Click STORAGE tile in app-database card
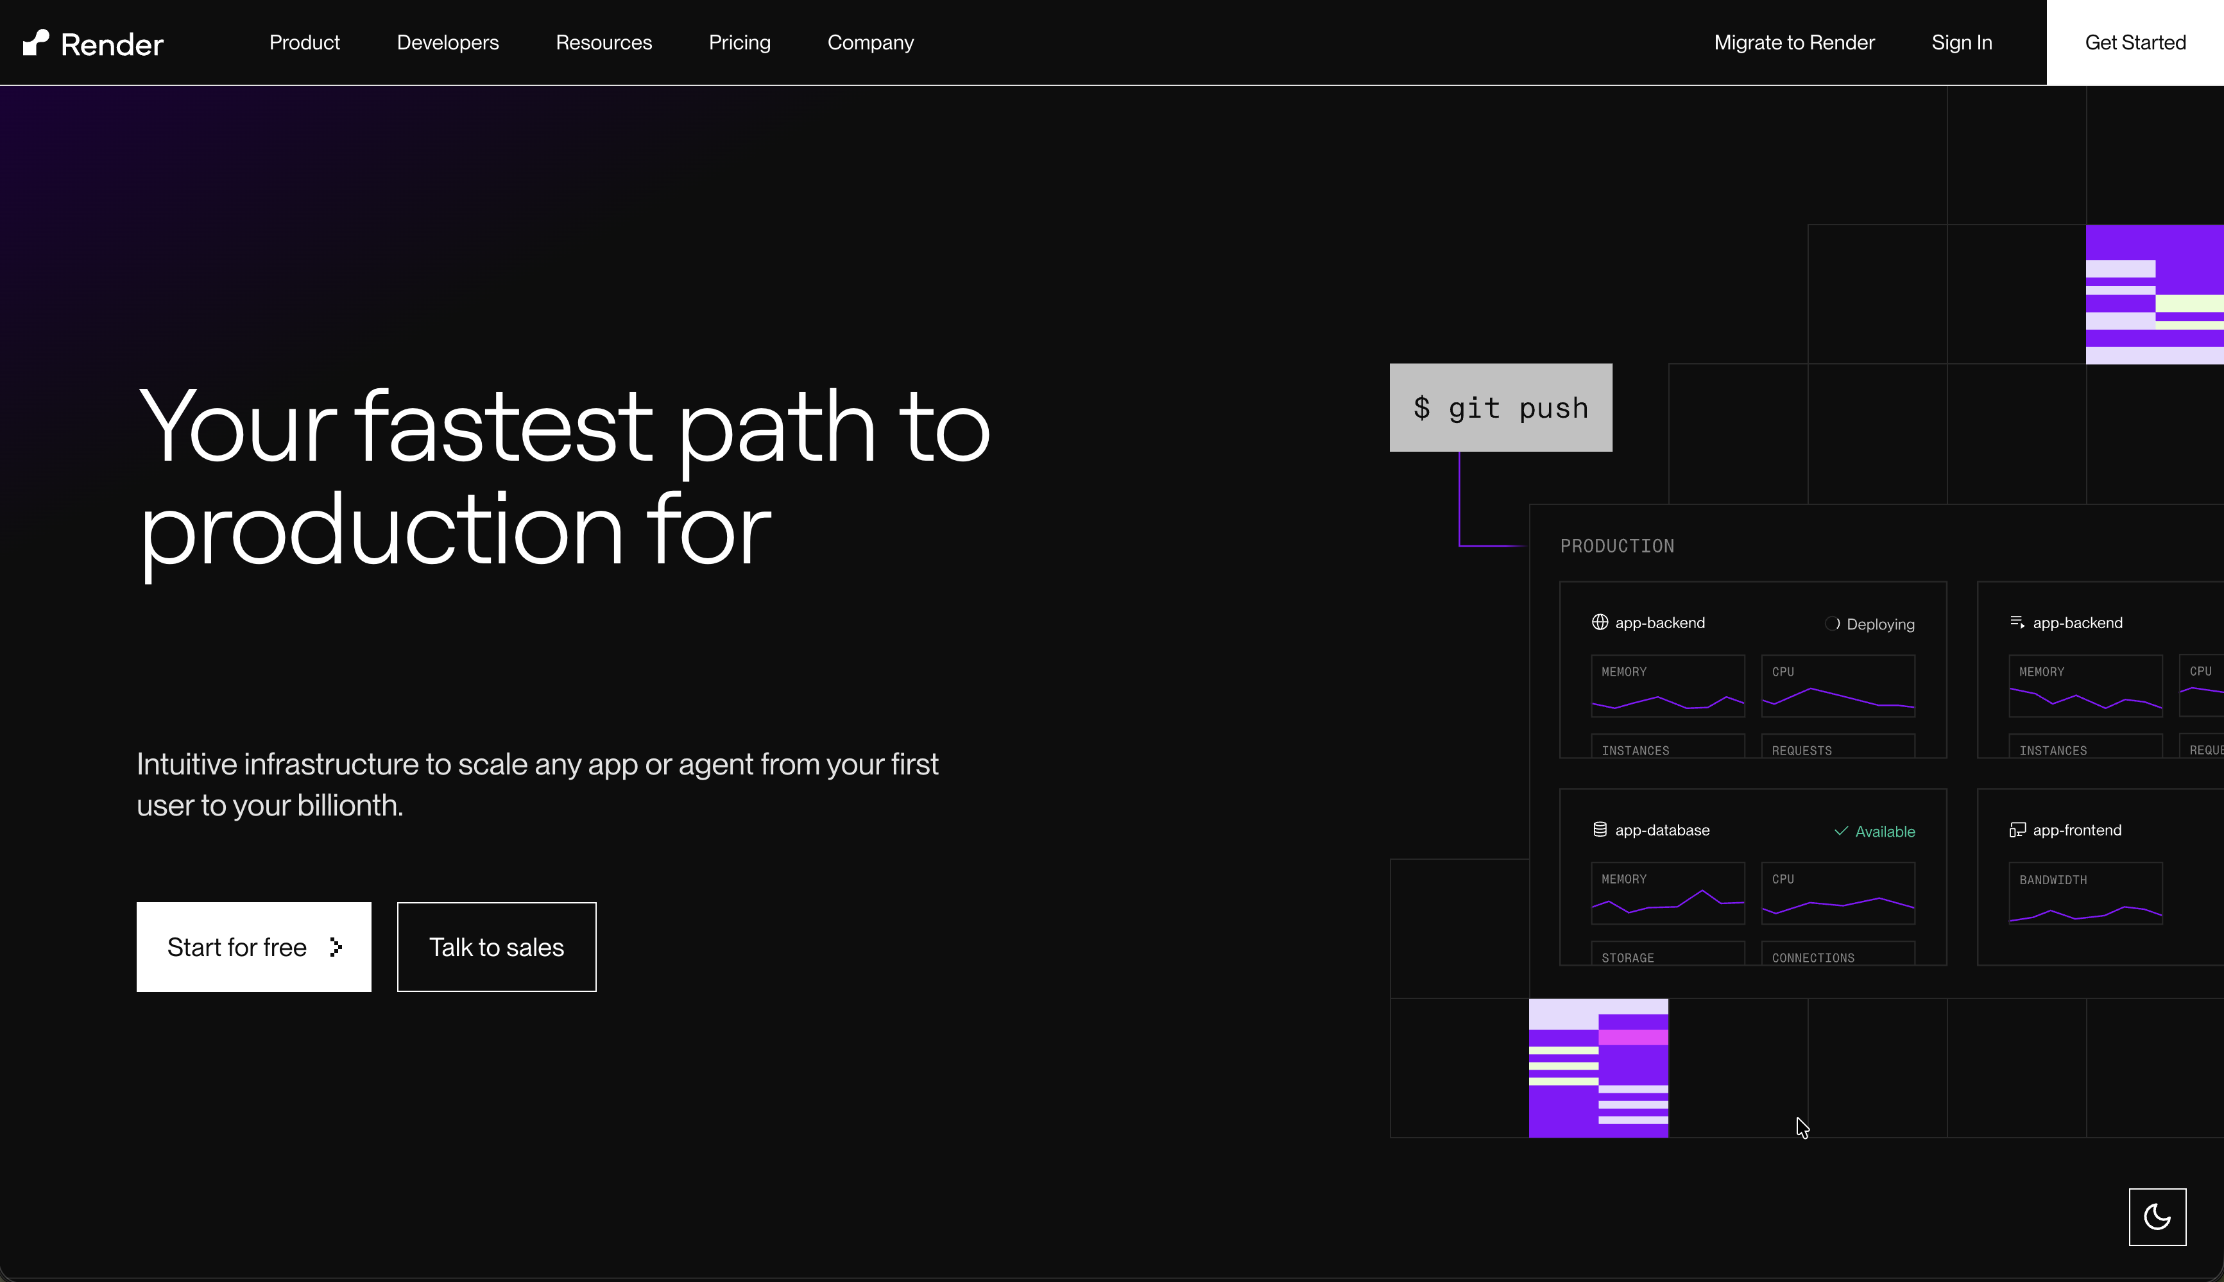 tap(1668, 953)
